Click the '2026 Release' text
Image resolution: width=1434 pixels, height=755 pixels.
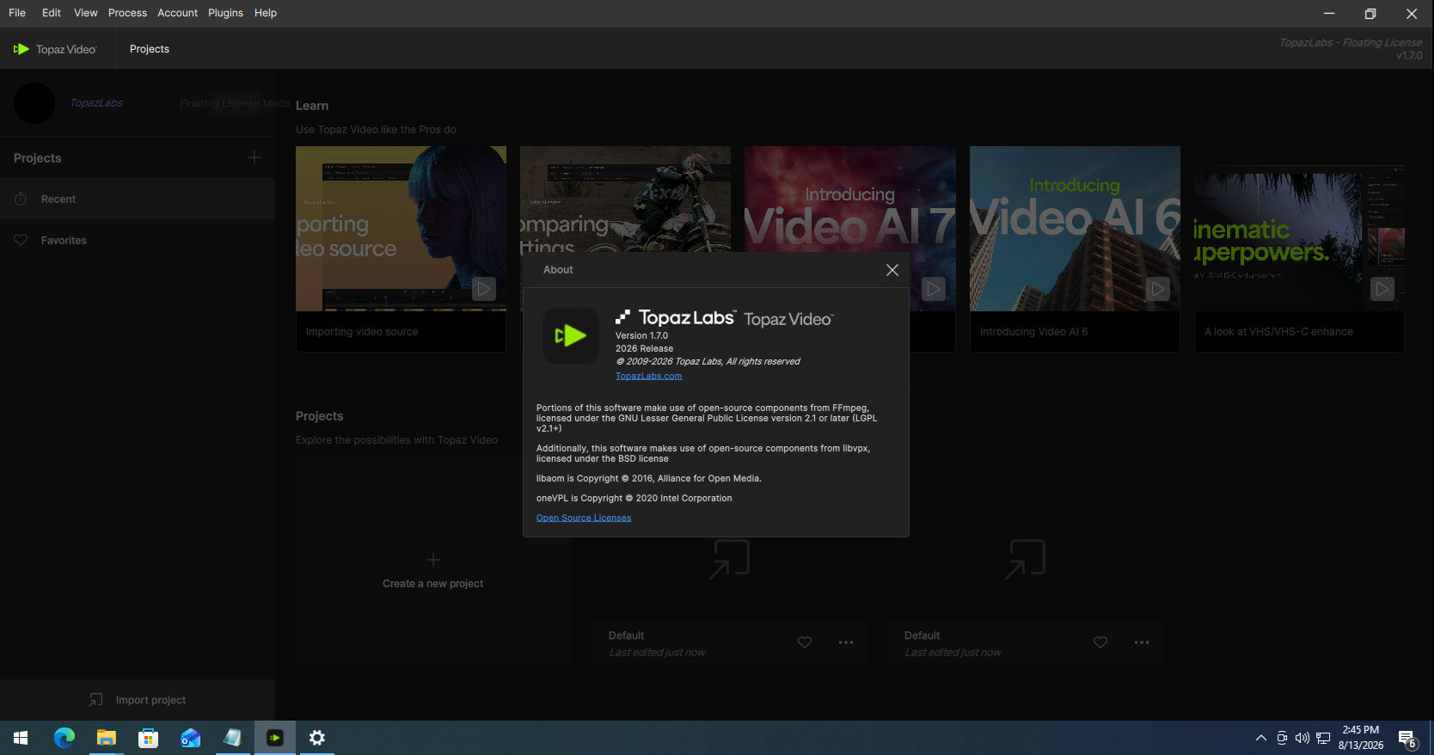click(x=644, y=349)
